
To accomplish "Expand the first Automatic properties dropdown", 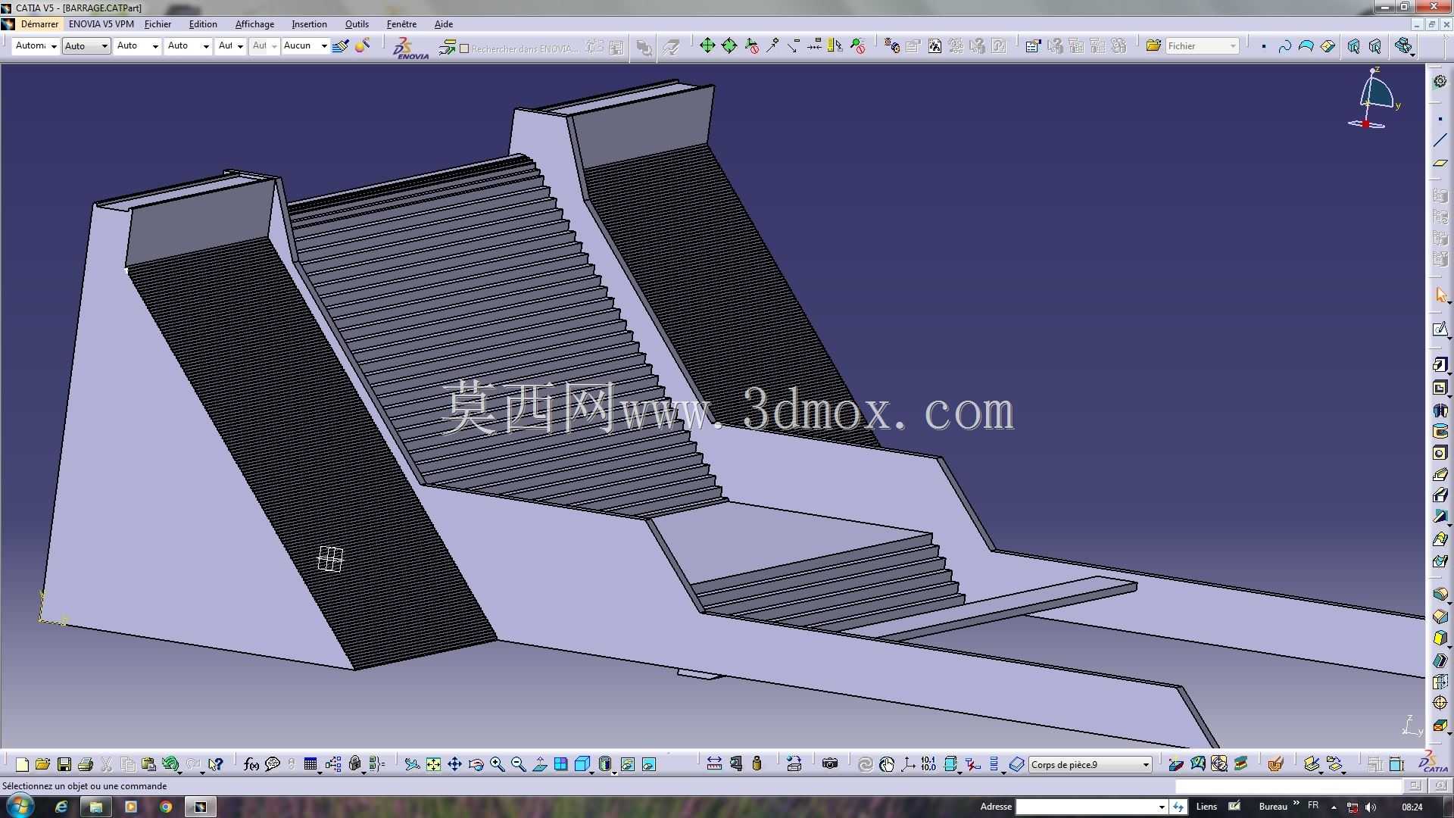I will pos(36,45).
